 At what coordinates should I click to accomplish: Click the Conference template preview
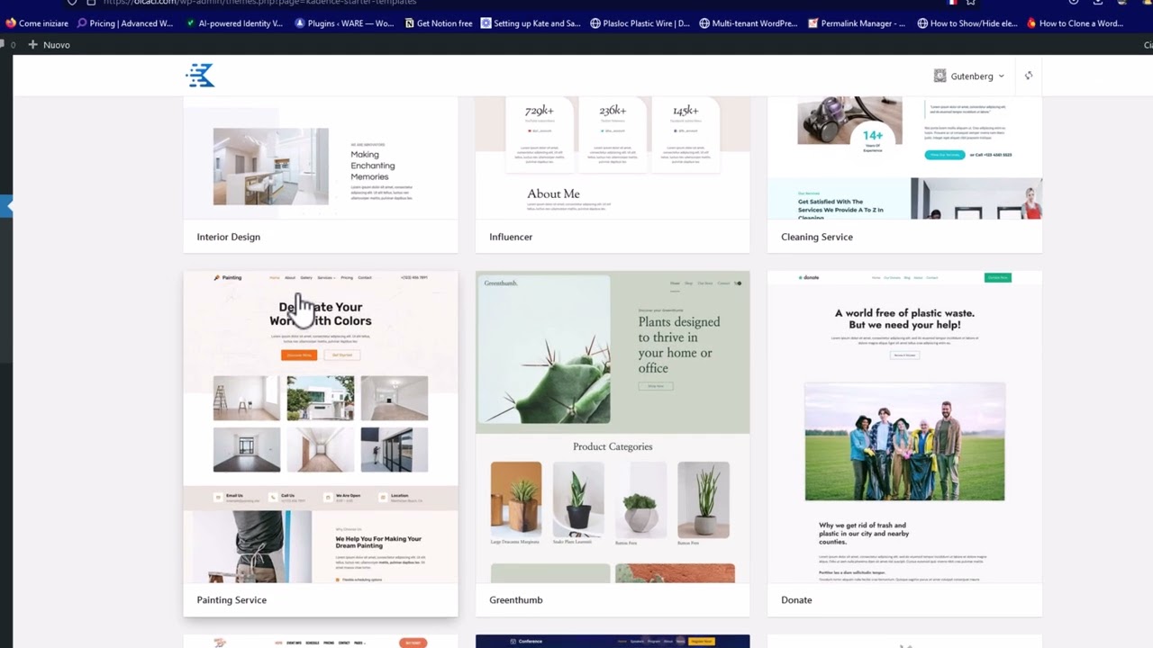click(x=612, y=641)
